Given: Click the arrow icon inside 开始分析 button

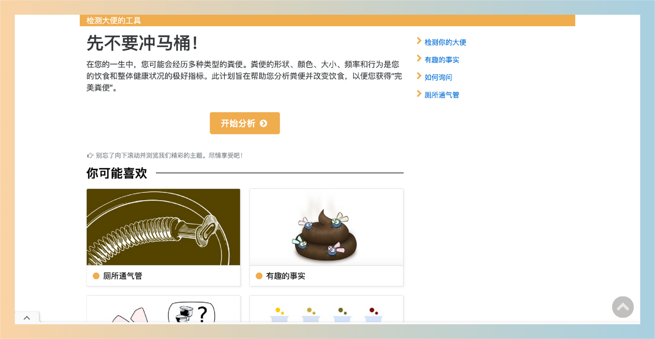Looking at the screenshot, I should pos(263,123).
